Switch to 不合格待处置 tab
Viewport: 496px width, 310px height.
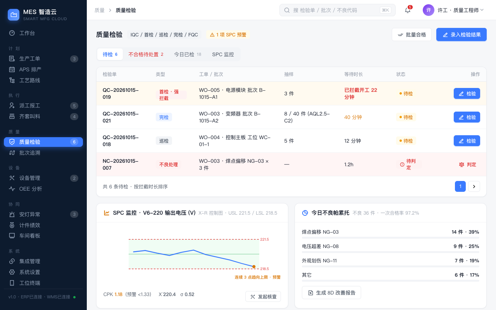146,54
